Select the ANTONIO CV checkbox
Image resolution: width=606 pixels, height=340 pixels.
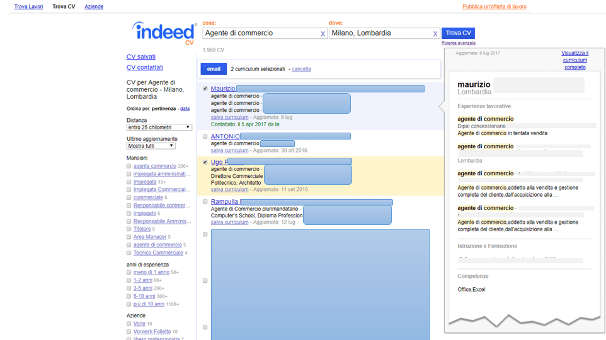[205, 136]
